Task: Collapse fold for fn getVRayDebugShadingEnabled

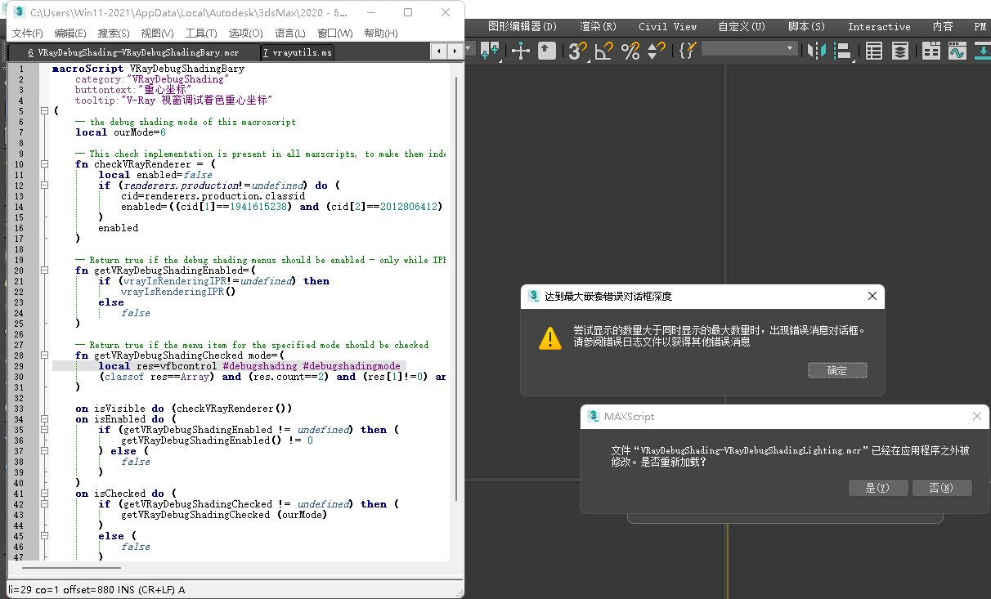Action: point(44,270)
